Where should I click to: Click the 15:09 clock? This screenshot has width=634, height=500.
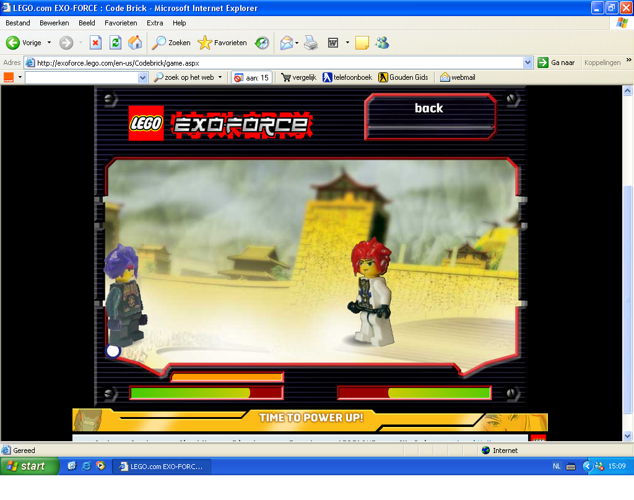click(617, 467)
